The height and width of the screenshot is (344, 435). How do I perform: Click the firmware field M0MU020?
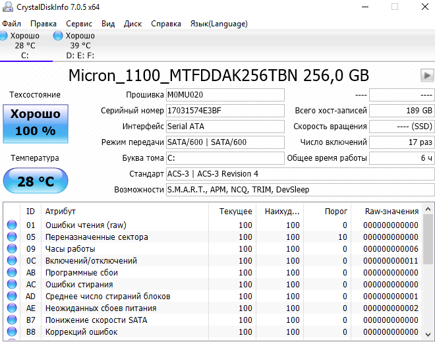pos(225,95)
